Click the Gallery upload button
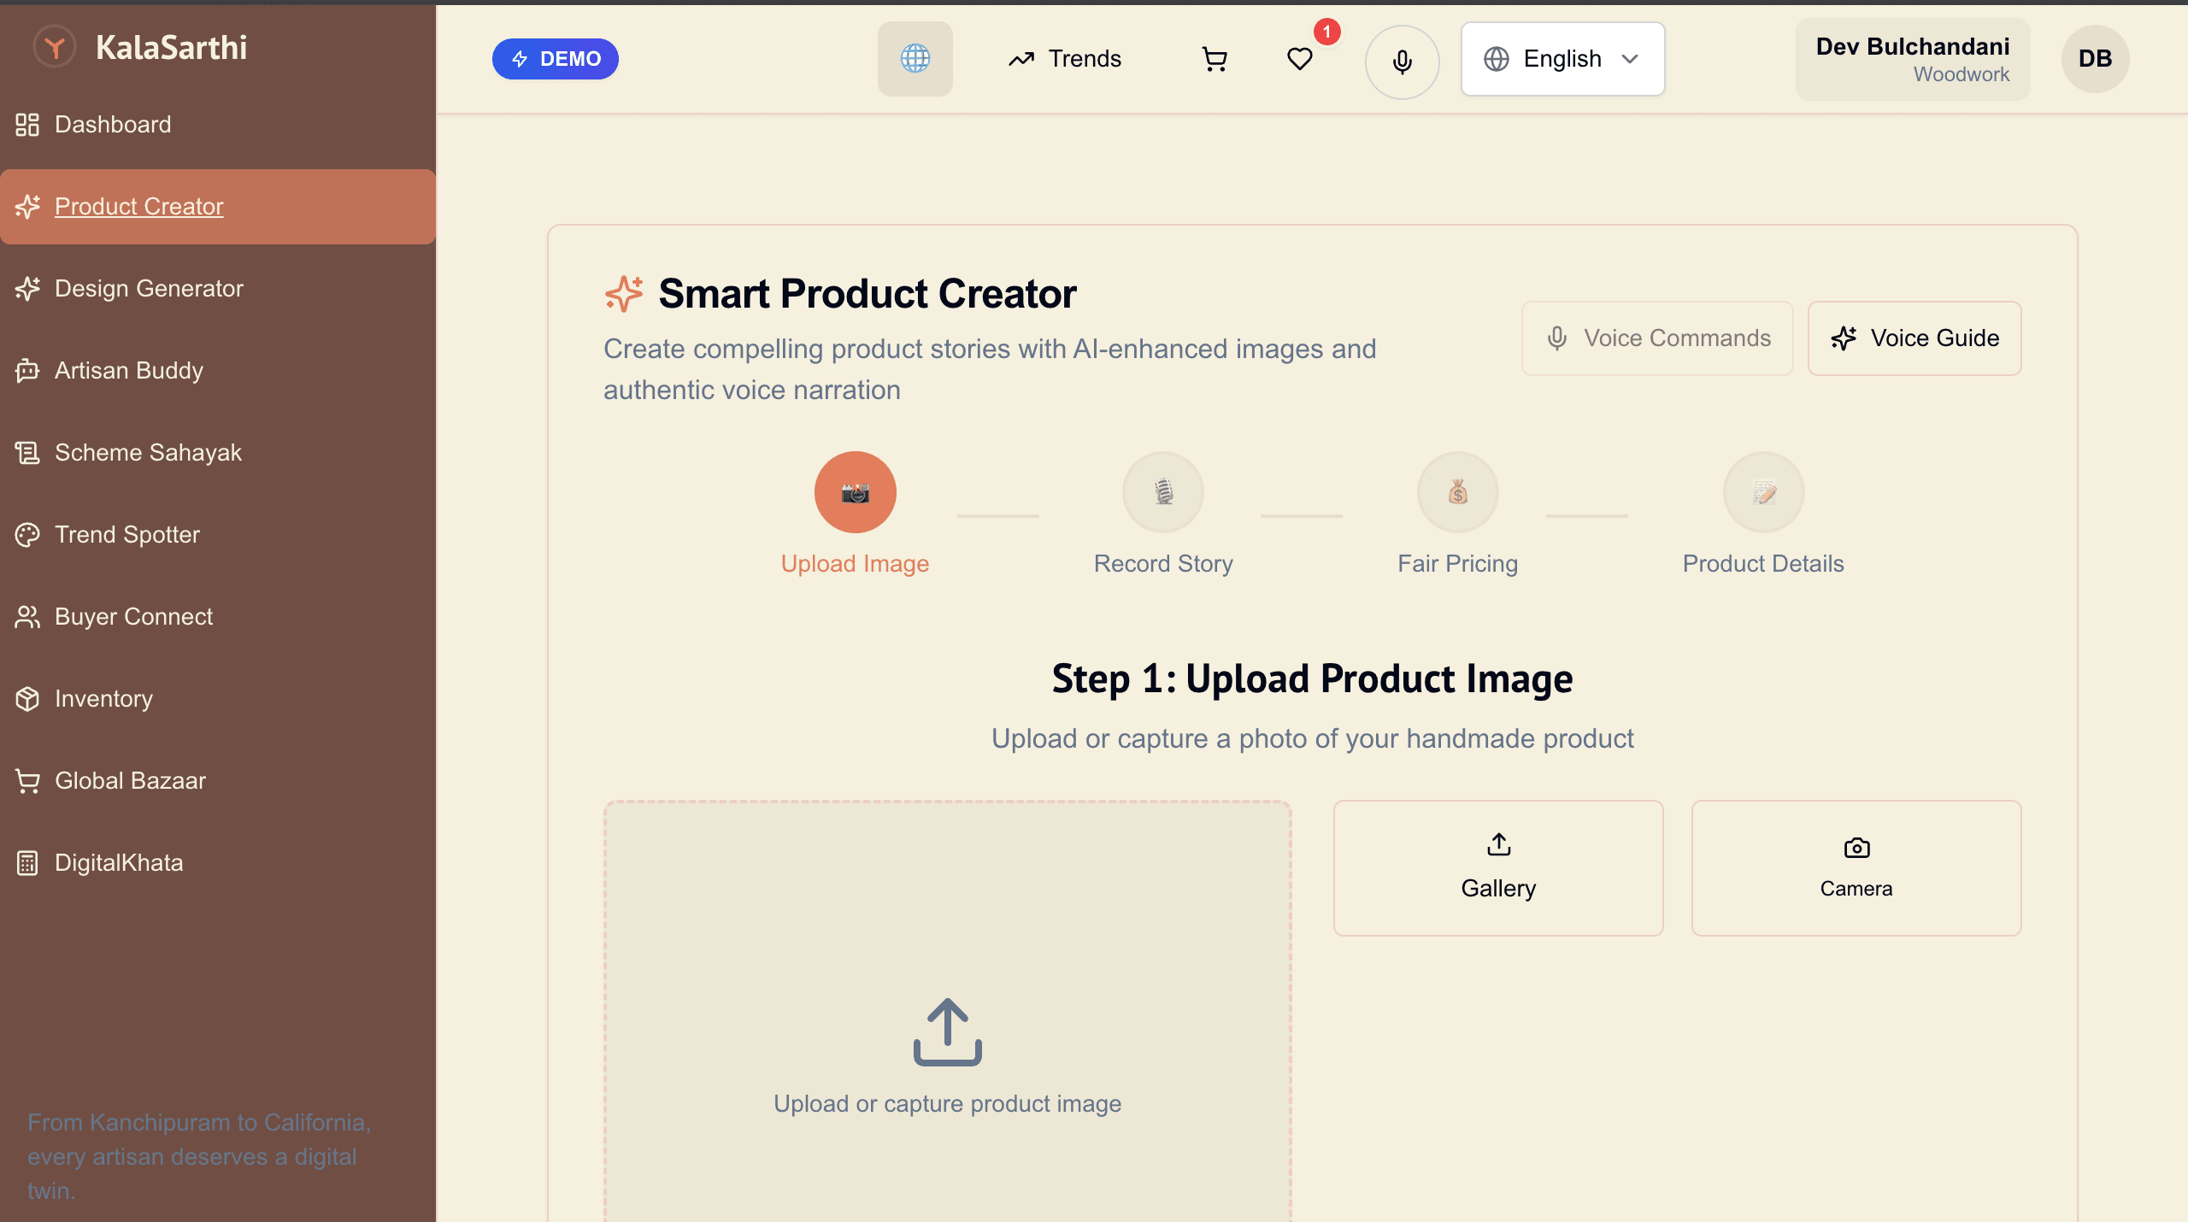This screenshot has width=2188, height=1222. click(1498, 868)
